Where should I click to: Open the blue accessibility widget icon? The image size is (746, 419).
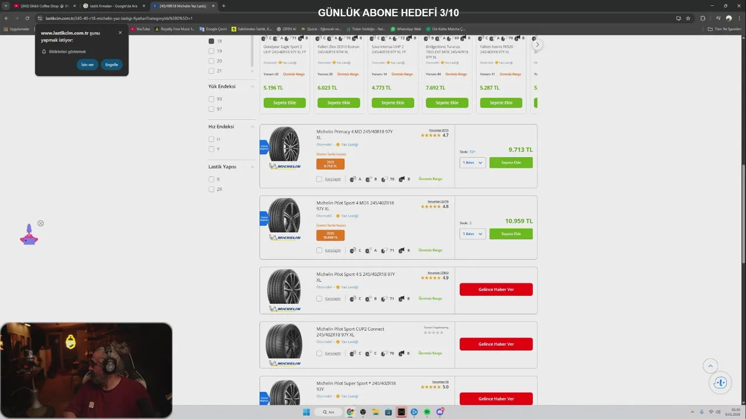(720, 382)
